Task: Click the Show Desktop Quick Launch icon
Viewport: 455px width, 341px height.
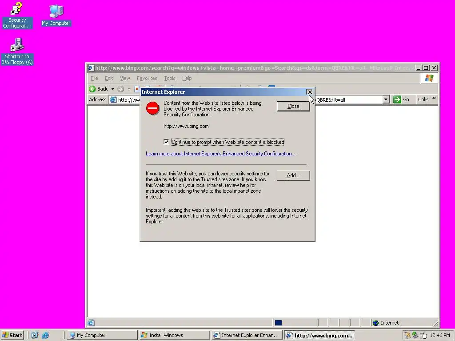Action: pos(35,335)
